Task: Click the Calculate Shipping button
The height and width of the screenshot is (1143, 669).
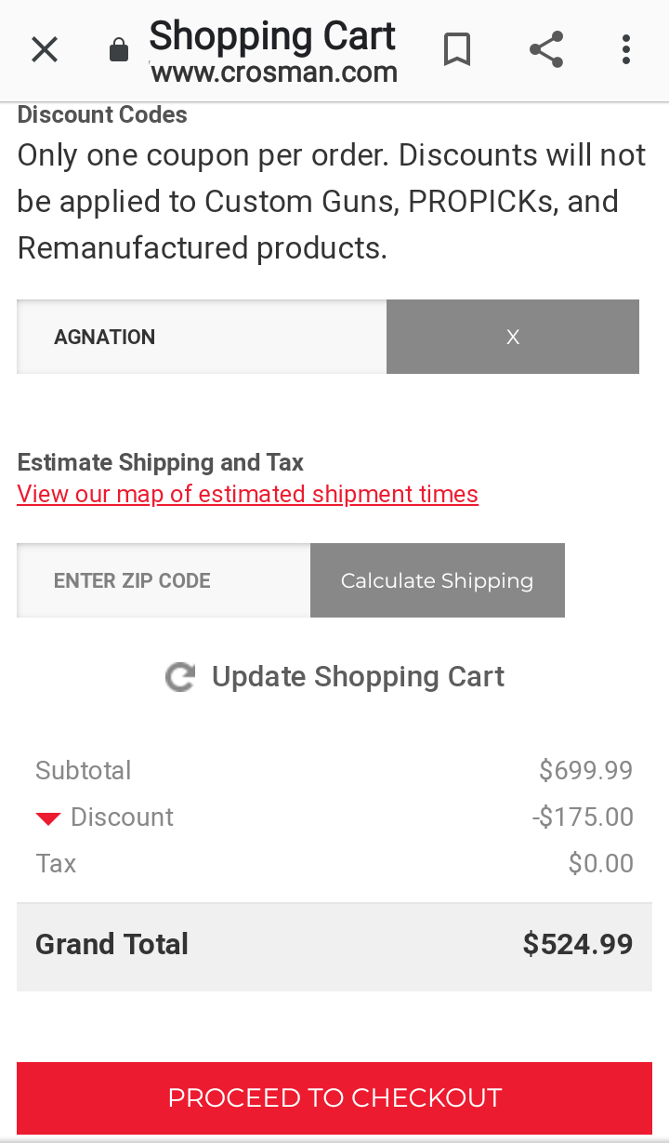Action: (x=438, y=580)
